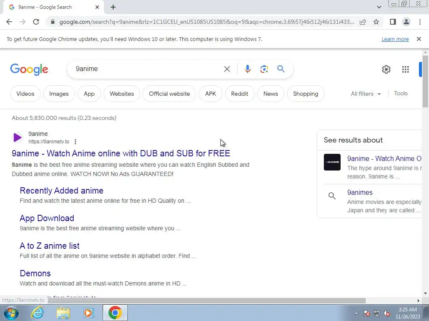This screenshot has width=429, height=321.
Task: Select the Reddit filter chip
Action: click(x=239, y=94)
